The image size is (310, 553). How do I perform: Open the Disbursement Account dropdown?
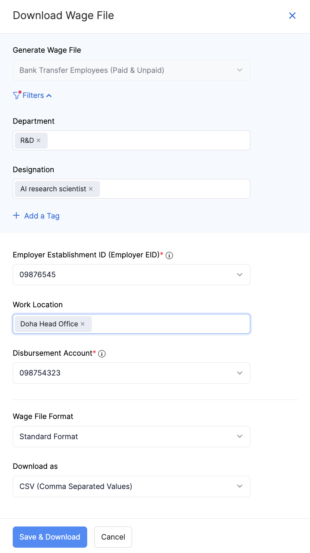click(x=240, y=373)
